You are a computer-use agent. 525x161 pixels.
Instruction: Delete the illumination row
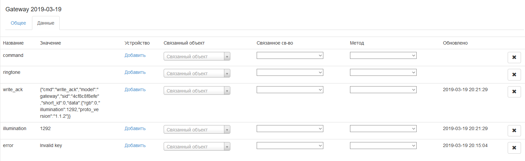coord(514,130)
